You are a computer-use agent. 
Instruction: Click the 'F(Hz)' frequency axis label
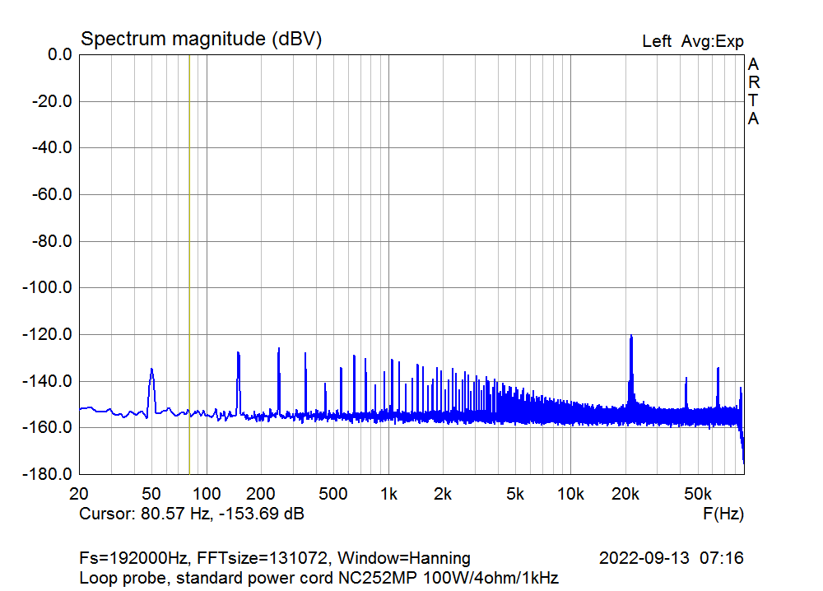coord(723,514)
